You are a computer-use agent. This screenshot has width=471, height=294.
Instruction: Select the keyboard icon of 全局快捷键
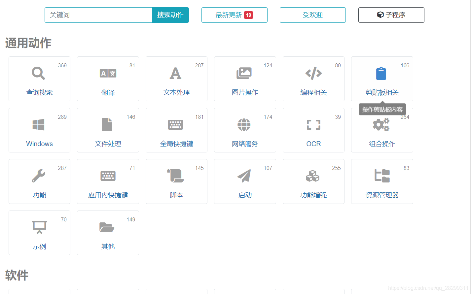pyautogui.click(x=175, y=125)
